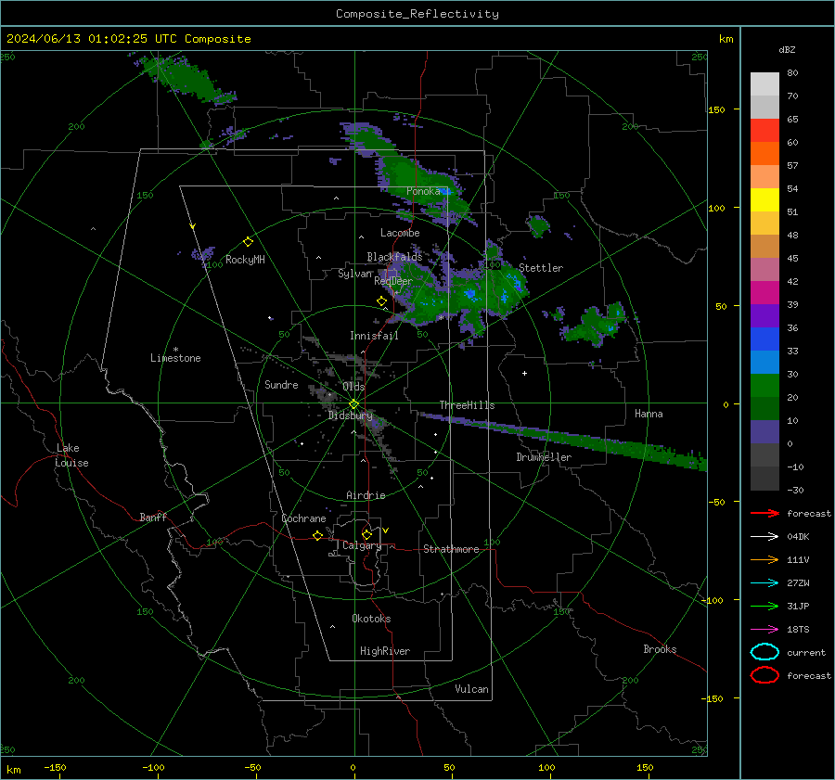The width and height of the screenshot is (835, 780).
Task: Click the Sylvan label
Action: coord(354,274)
